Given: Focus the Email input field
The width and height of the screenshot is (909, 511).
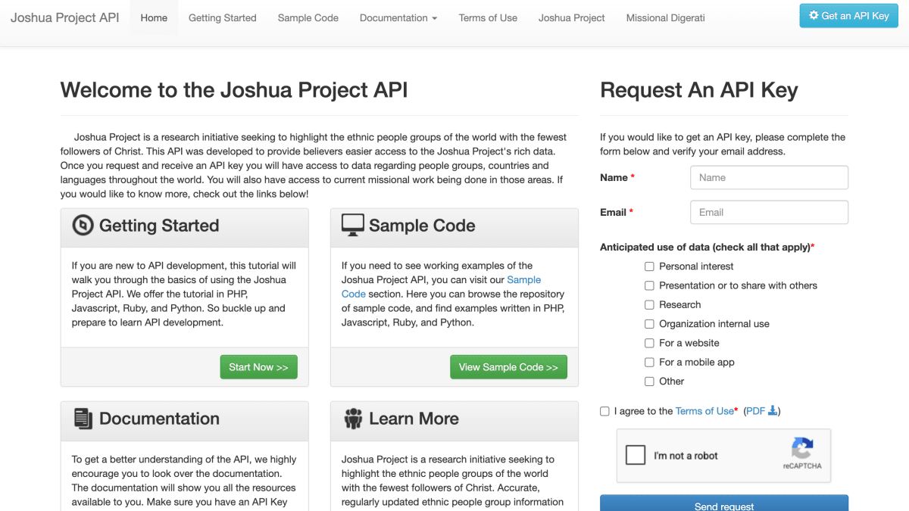Looking at the screenshot, I should tap(769, 212).
